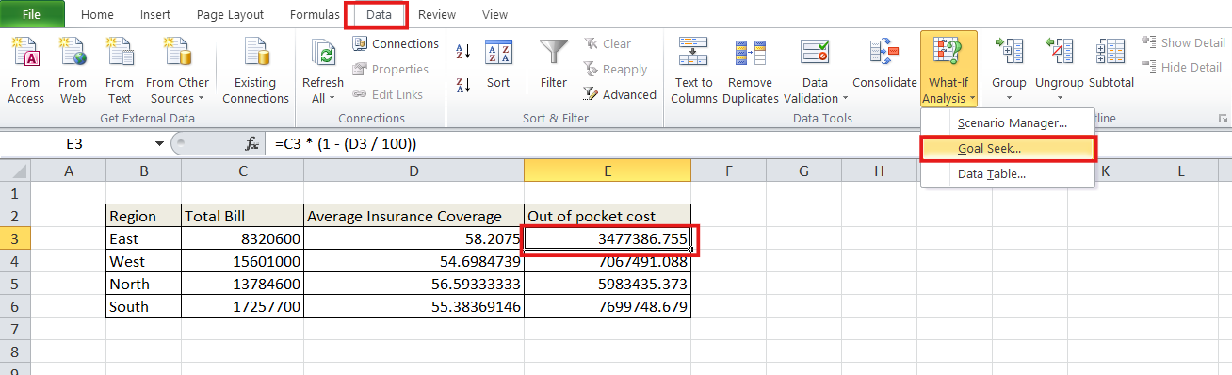Select Data Table menu entry
The height and width of the screenshot is (375, 1232).
click(x=1008, y=173)
